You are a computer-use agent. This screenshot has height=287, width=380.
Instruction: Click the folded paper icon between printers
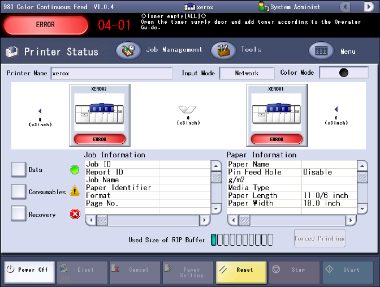[x=187, y=109]
